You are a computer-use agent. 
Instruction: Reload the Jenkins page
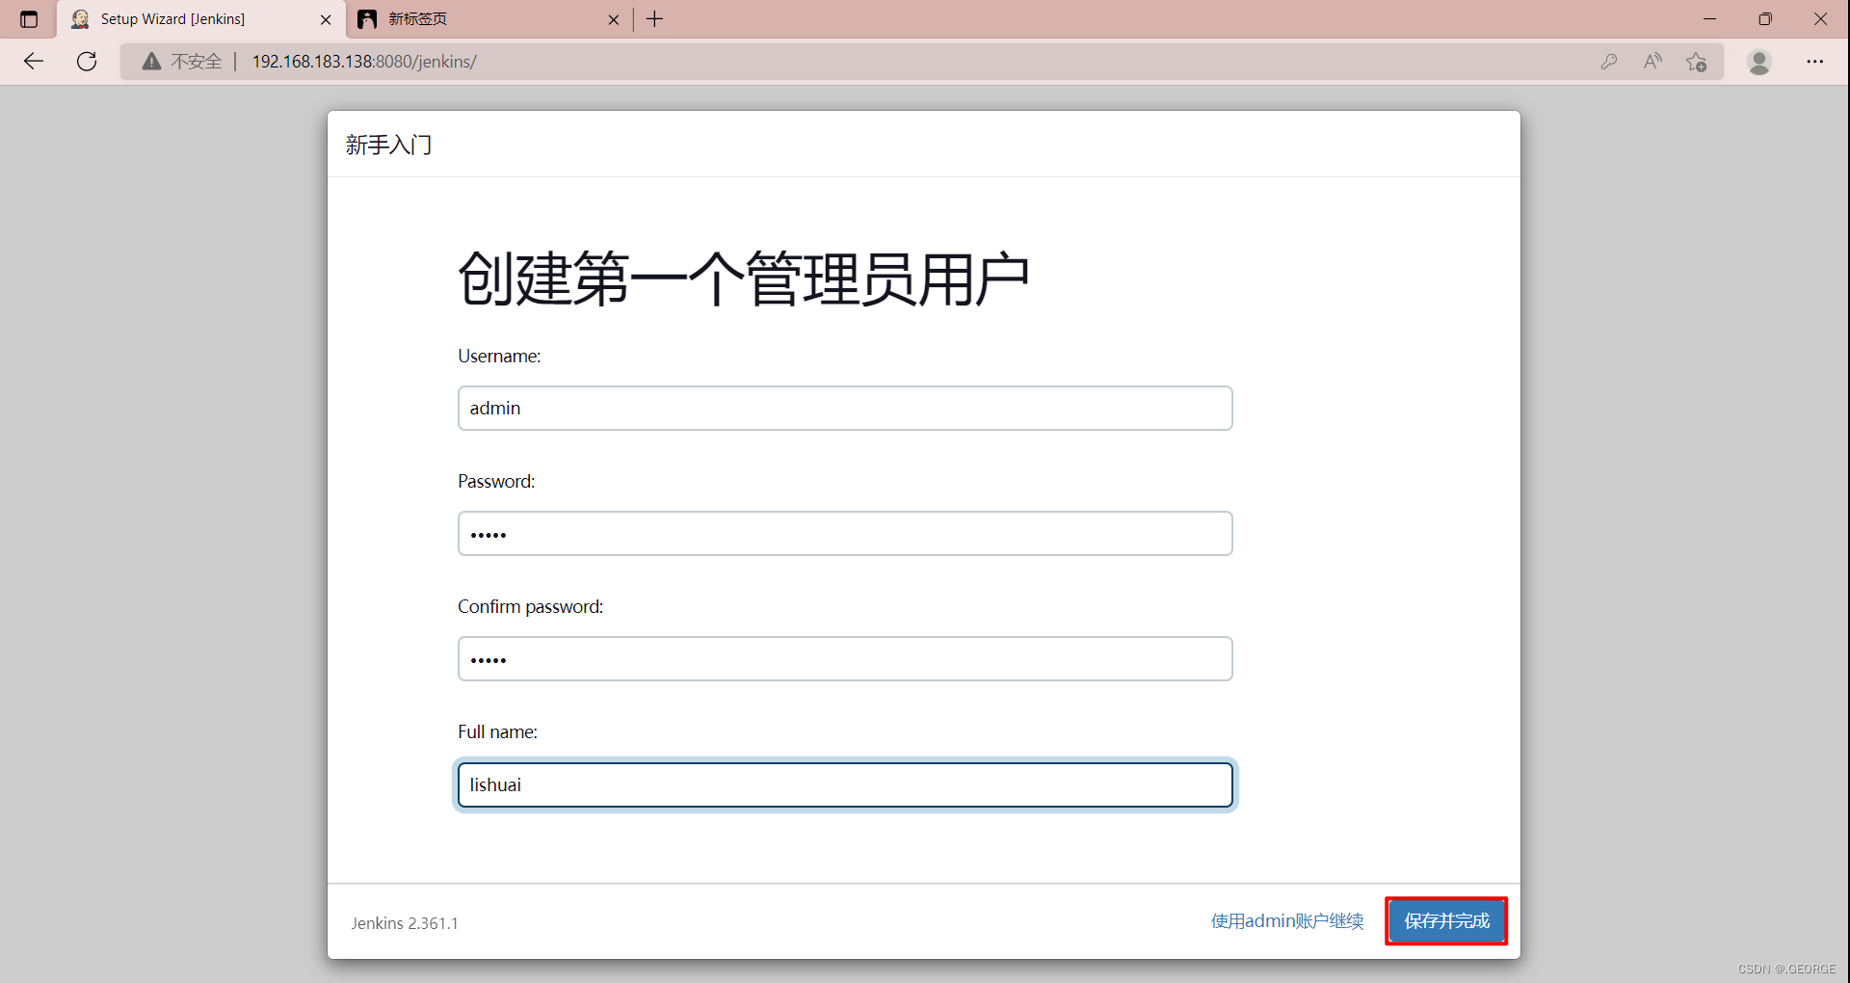[x=87, y=62]
